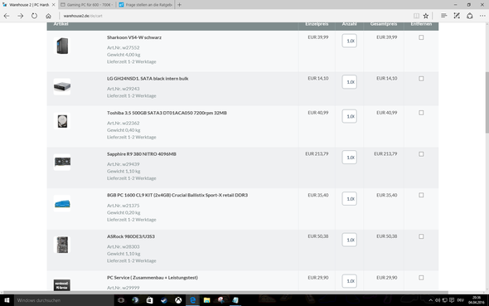The image size is (489, 306).
Task: Click the Windows durchsuchen search box
Action: pos(64,300)
